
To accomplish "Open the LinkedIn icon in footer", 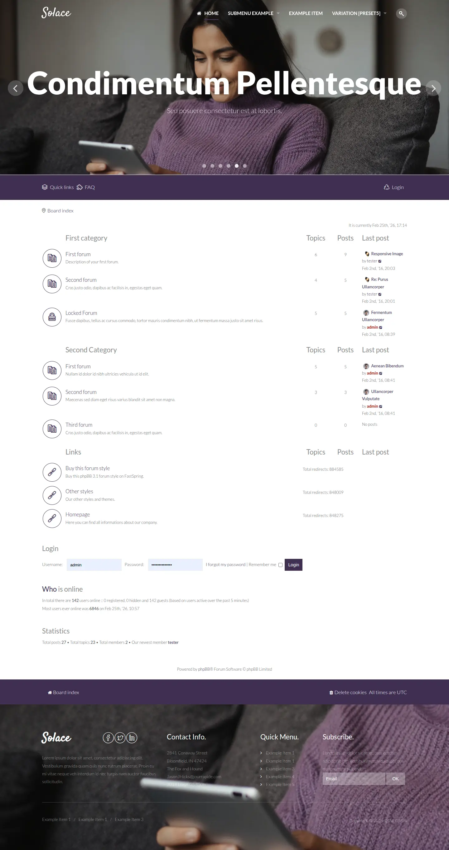I will pyautogui.click(x=132, y=738).
